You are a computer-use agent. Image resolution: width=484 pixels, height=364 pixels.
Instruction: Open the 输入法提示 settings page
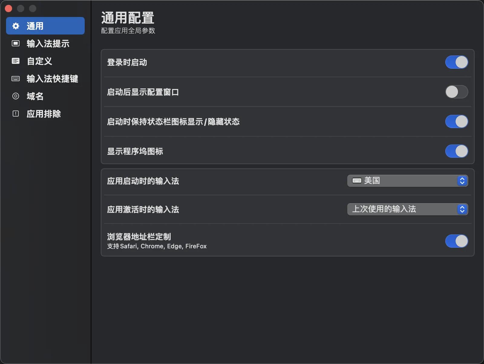tap(47, 43)
